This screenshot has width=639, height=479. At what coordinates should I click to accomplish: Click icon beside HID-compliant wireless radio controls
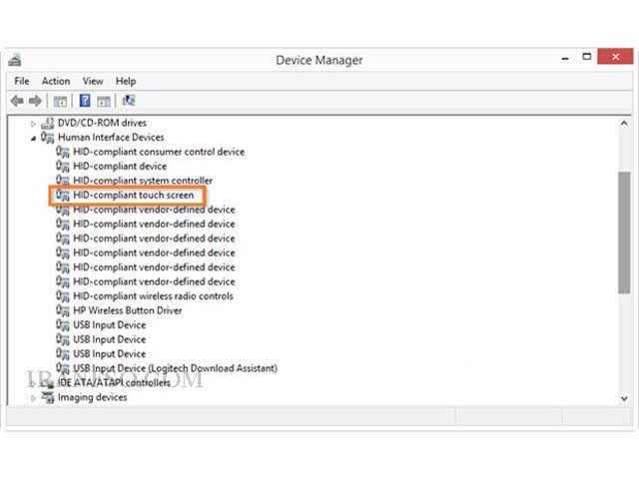63,296
